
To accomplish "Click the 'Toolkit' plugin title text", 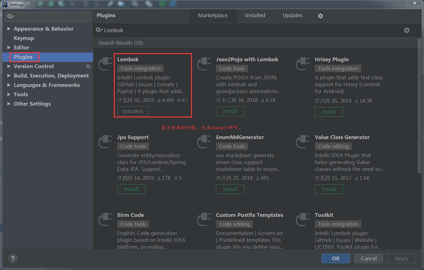I will [324, 215].
